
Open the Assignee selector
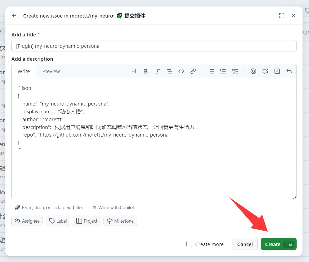point(27,221)
